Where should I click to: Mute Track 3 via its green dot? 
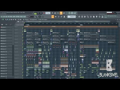(23, 34)
